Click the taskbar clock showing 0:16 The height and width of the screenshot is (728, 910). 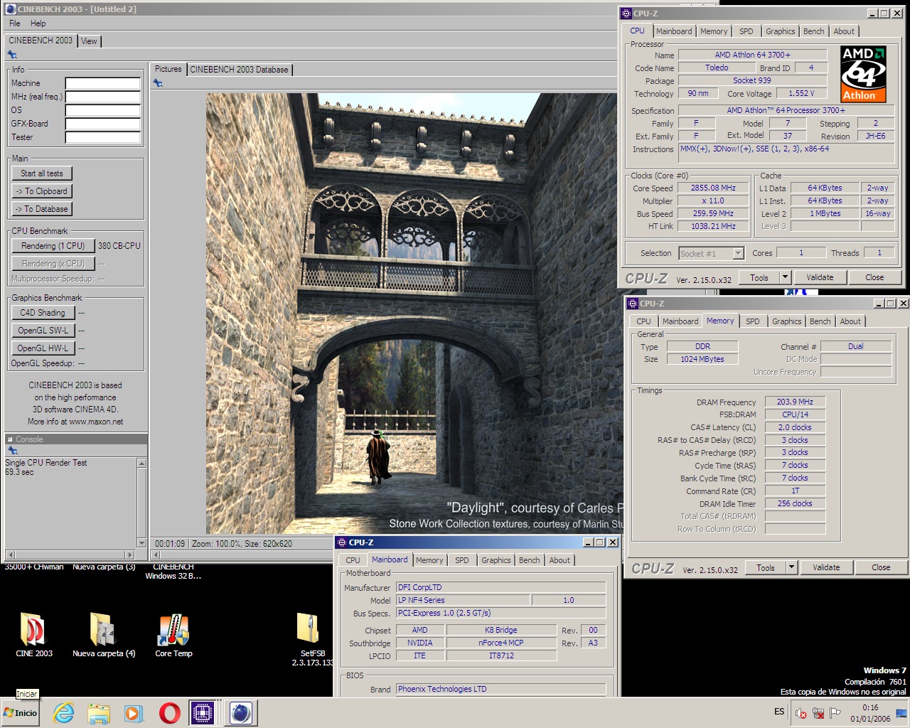[x=870, y=713]
